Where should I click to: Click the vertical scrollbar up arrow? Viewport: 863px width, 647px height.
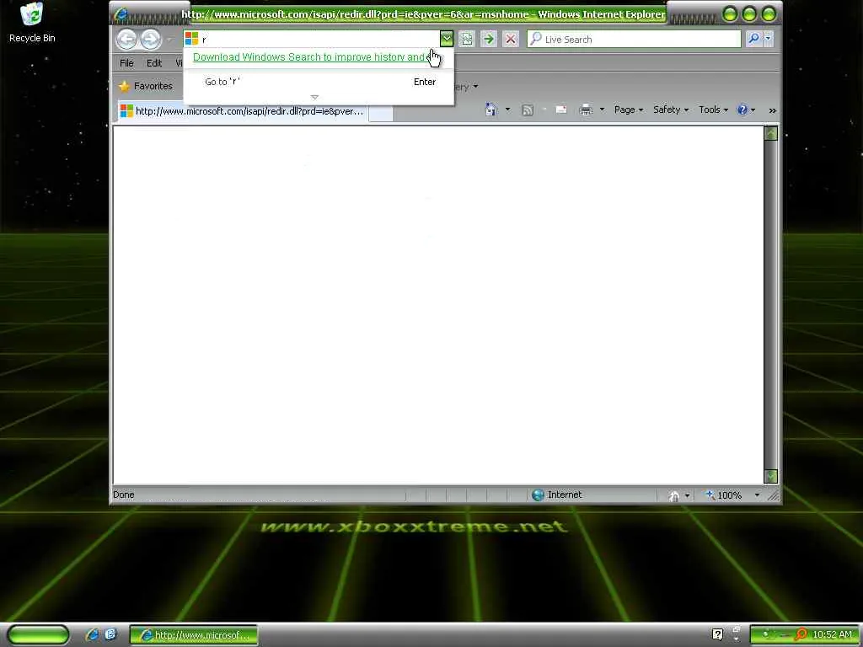click(771, 133)
